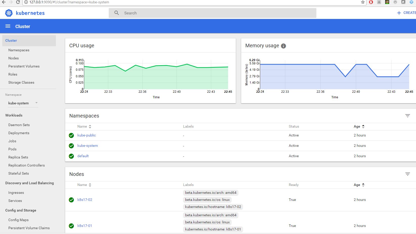This screenshot has width=416, height=234.
Task: Click the Memory usage info icon
Action: click(283, 46)
